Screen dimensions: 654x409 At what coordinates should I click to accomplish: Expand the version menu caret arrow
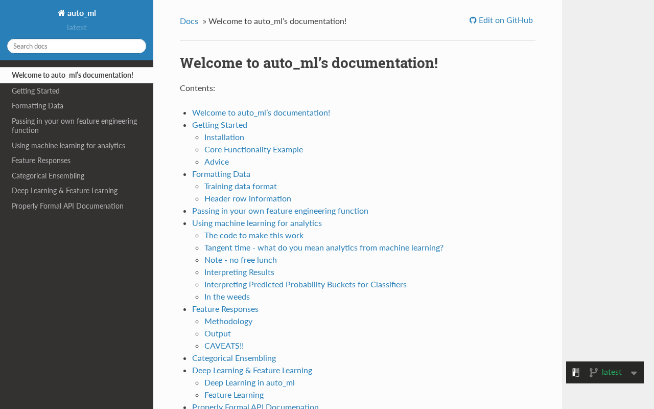[634, 373]
